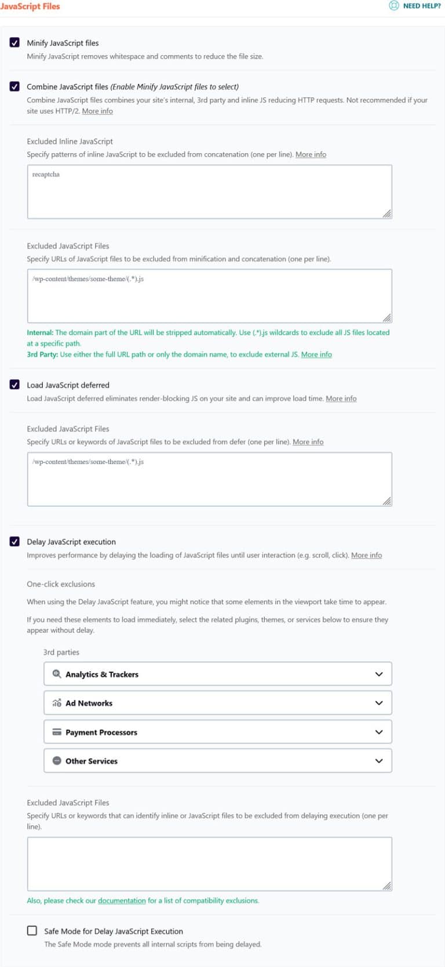The height and width of the screenshot is (967, 445).
Task: Uncheck Minify JavaScript files
Action: coord(15,42)
